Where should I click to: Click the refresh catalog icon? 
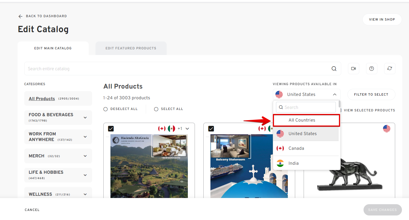click(390, 69)
